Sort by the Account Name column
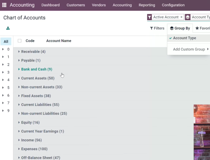The height and width of the screenshot is (160, 210). coord(59,41)
